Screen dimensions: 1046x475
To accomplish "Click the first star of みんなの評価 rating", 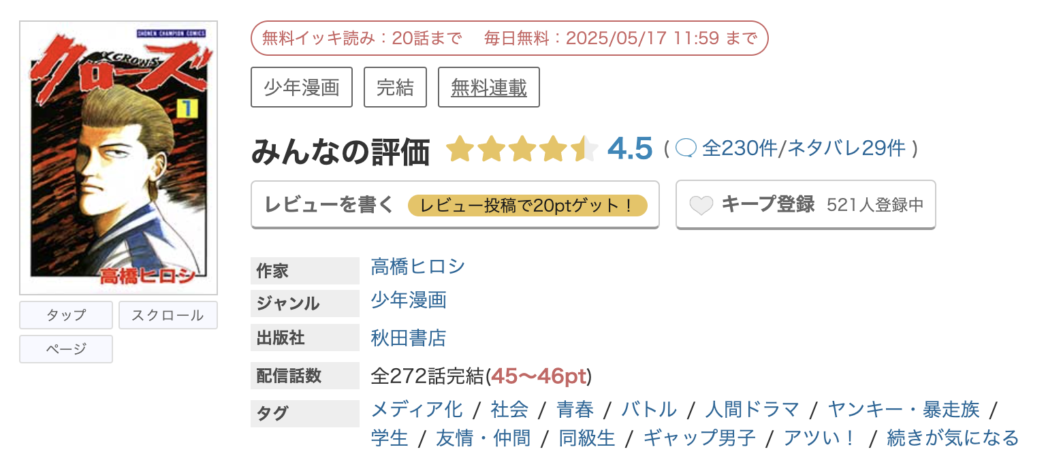I will [460, 148].
